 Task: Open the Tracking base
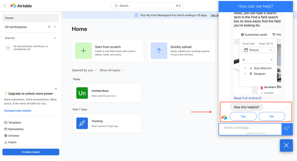107,123
